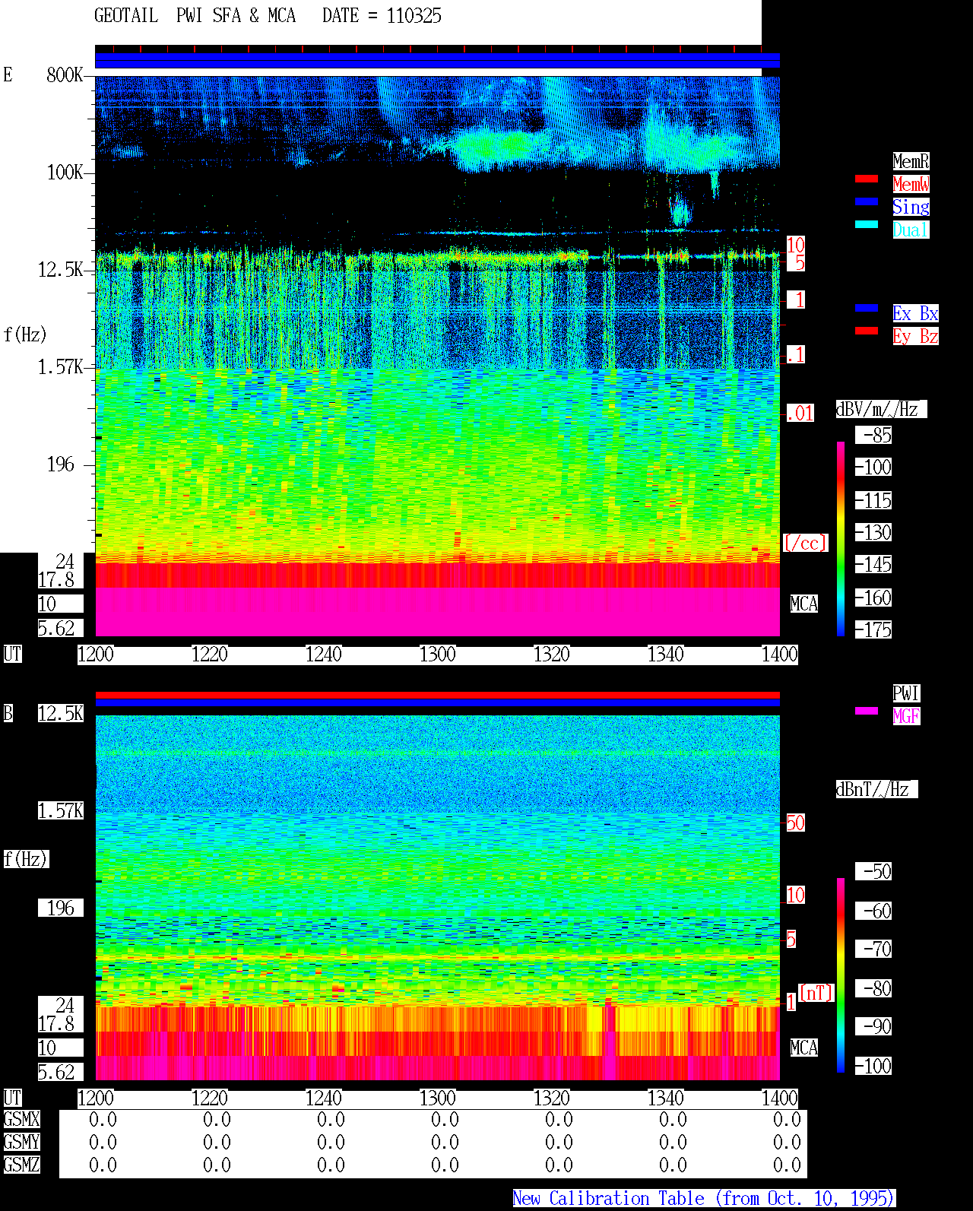
Task: Click the GSMY row label
Action: pyautogui.click(x=21, y=1142)
